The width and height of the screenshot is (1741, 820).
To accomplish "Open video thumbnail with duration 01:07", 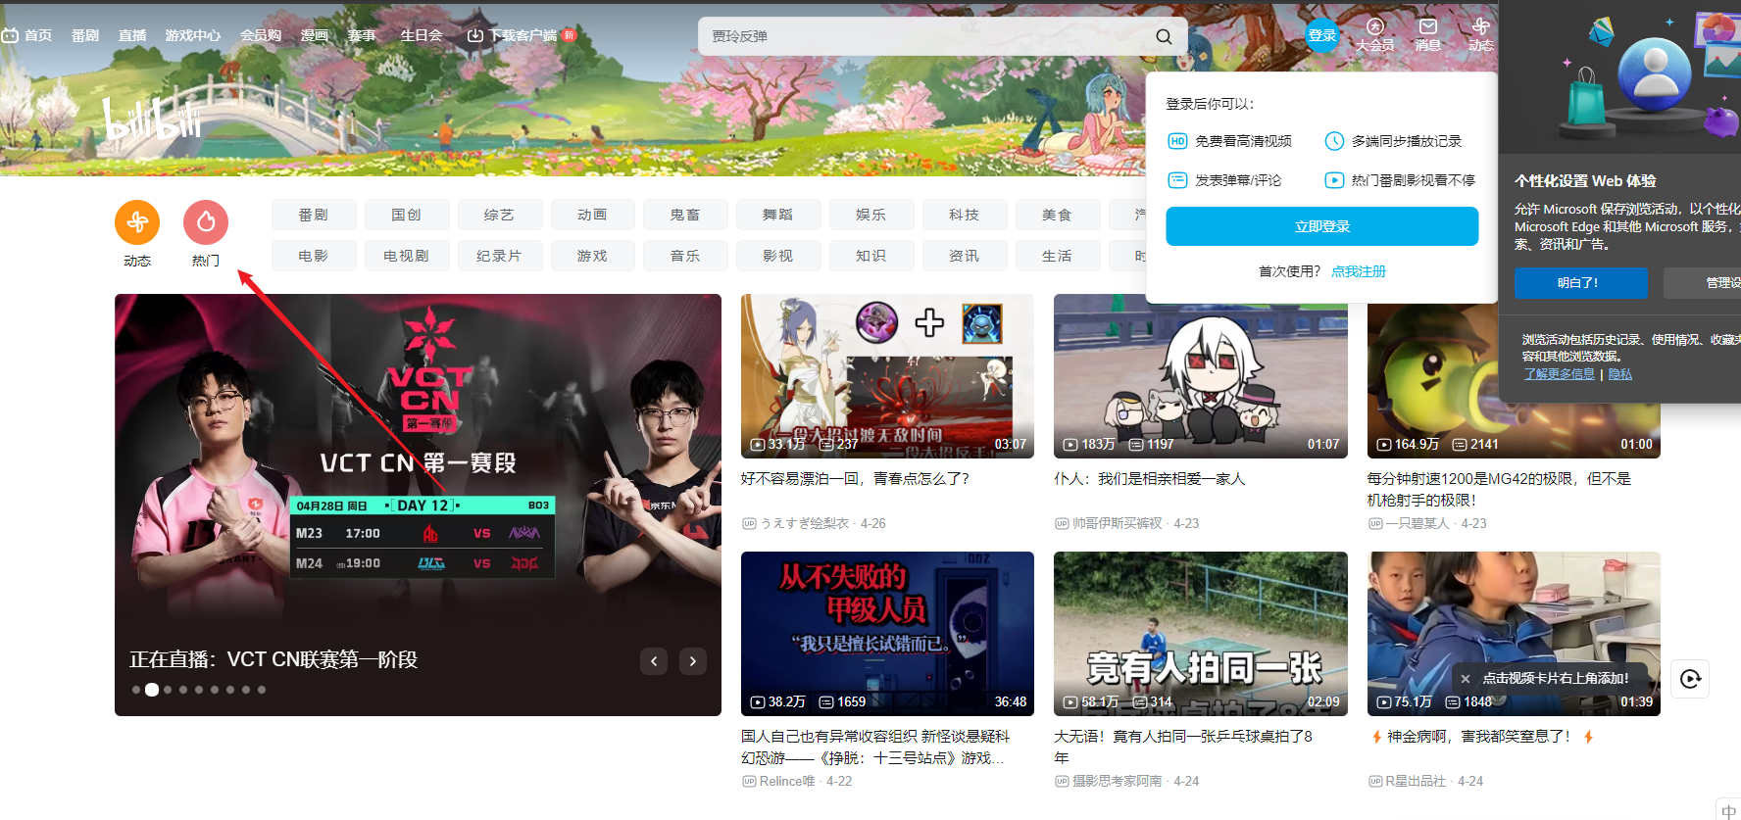I will click(x=1200, y=376).
